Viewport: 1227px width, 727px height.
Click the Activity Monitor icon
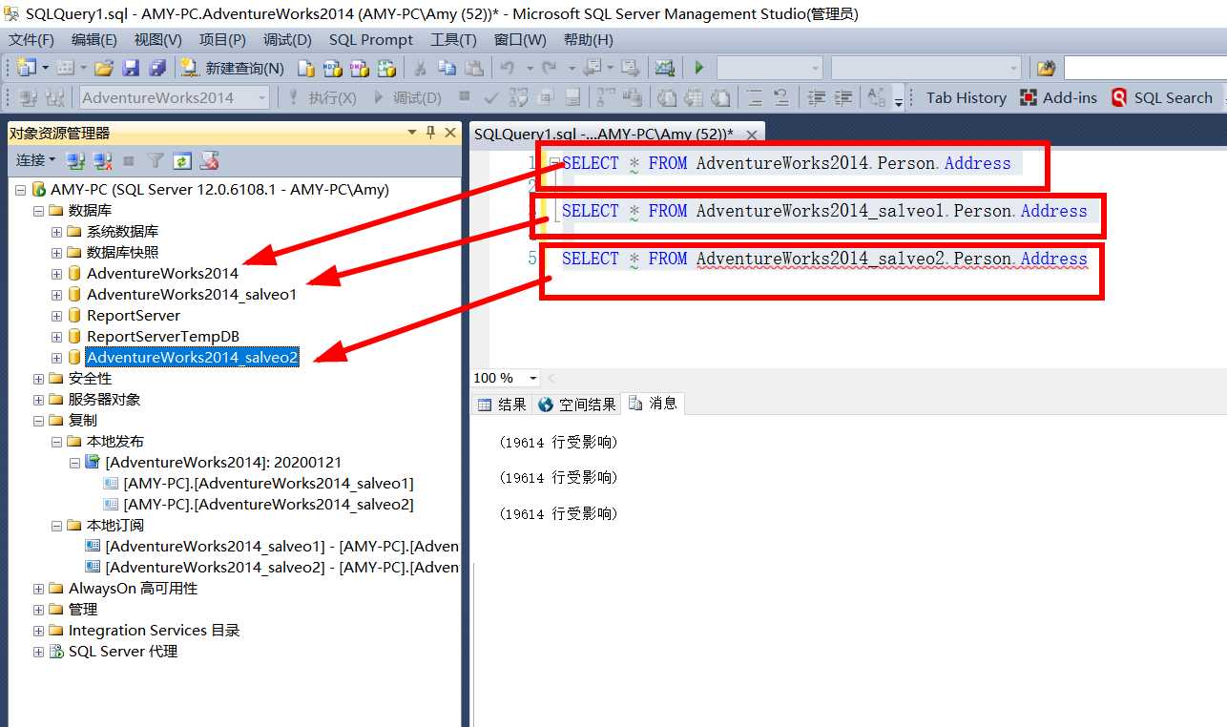click(664, 68)
